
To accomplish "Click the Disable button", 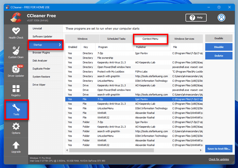I will click(x=219, y=47).
